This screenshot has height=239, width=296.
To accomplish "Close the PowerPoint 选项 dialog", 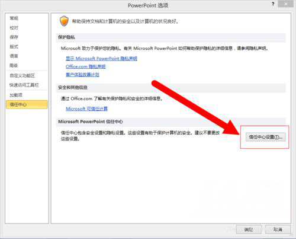I will point(286,4).
